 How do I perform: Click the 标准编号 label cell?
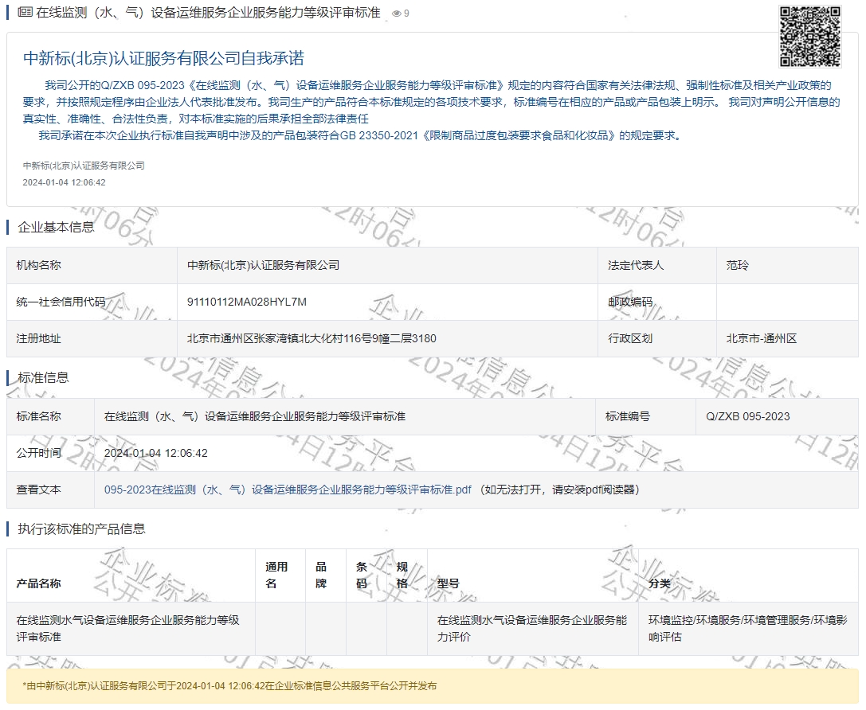645,416
